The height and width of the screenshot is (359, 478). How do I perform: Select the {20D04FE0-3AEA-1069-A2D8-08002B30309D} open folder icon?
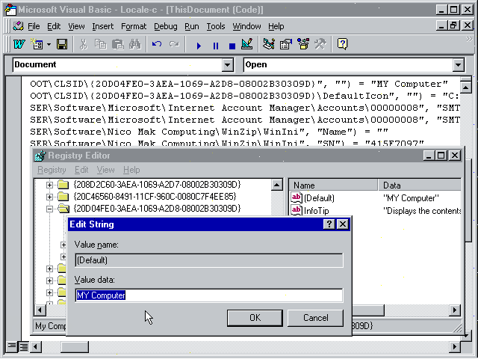coord(63,209)
